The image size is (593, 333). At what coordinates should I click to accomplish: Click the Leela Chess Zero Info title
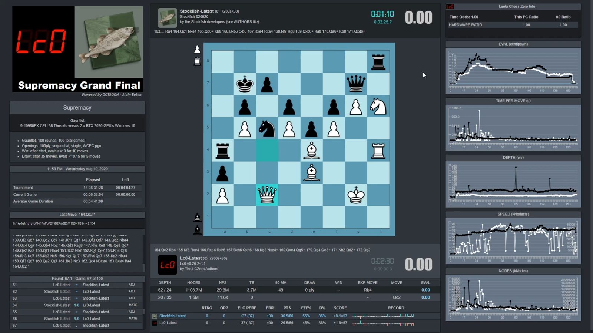click(x=517, y=6)
